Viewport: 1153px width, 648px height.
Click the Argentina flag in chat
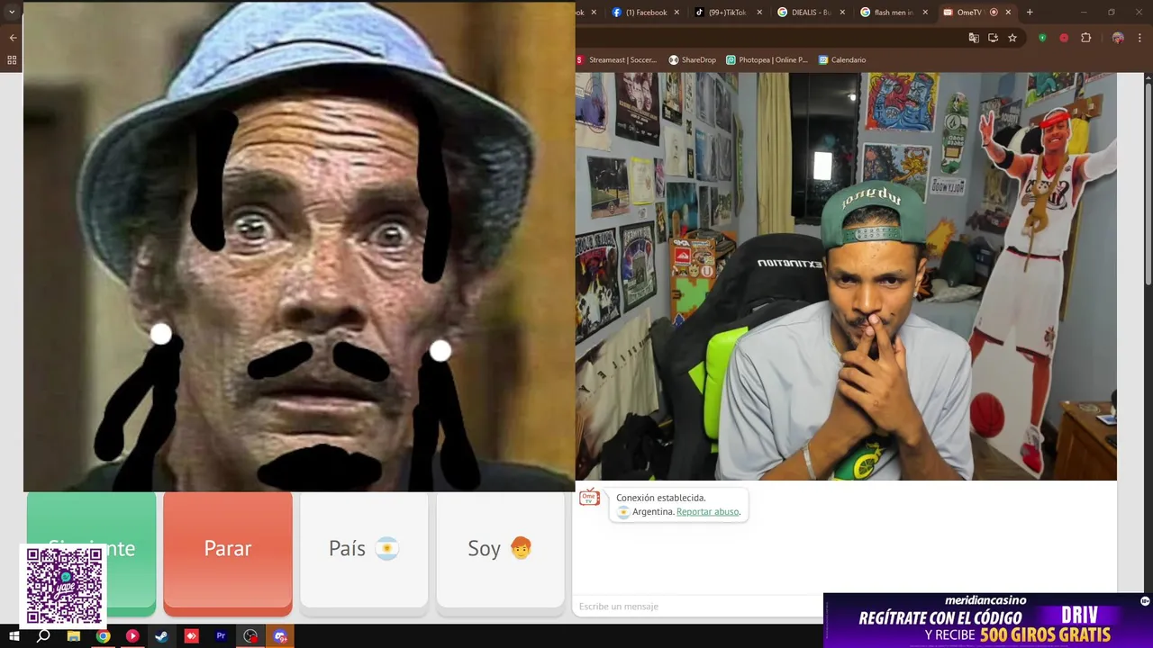pyautogui.click(x=622, y=511)
